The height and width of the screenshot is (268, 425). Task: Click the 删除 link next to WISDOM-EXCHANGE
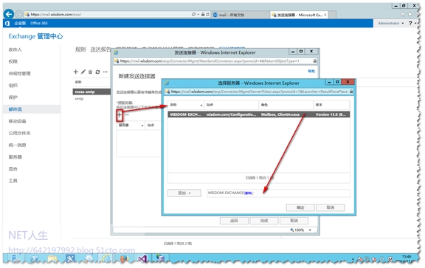(x=249, y=193)
